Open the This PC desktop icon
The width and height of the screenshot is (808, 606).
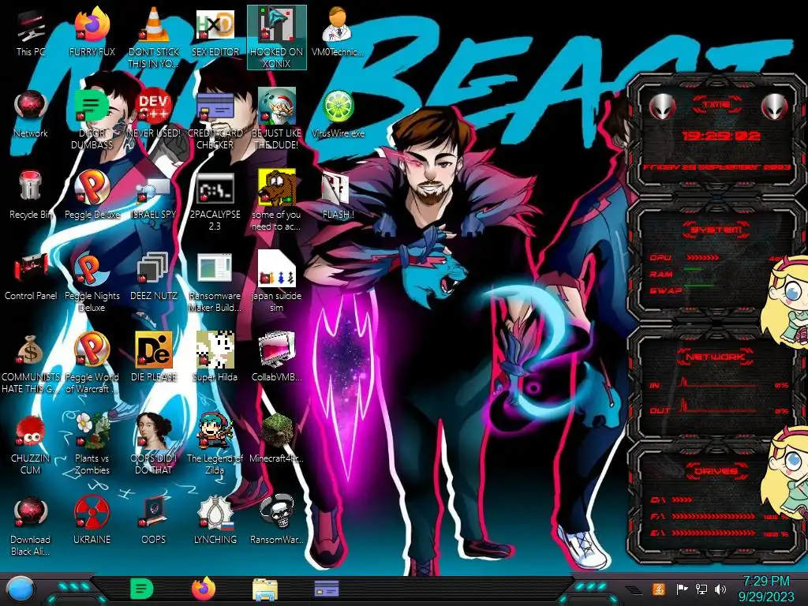(31, 32)
